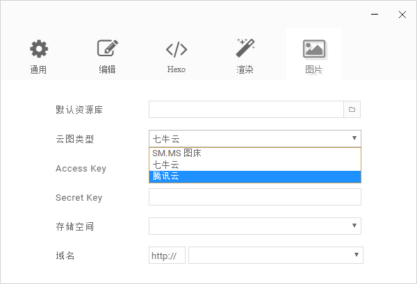Open the 编辑 tab label
The width and height of the screenshot is (417, 284).
107,70
